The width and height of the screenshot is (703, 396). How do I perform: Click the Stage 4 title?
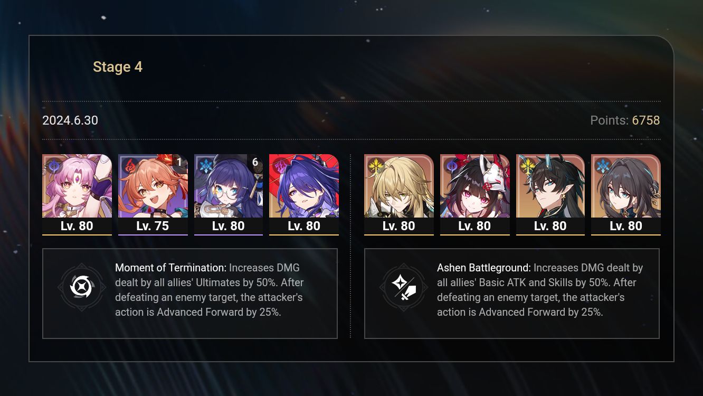coord(118,67)
